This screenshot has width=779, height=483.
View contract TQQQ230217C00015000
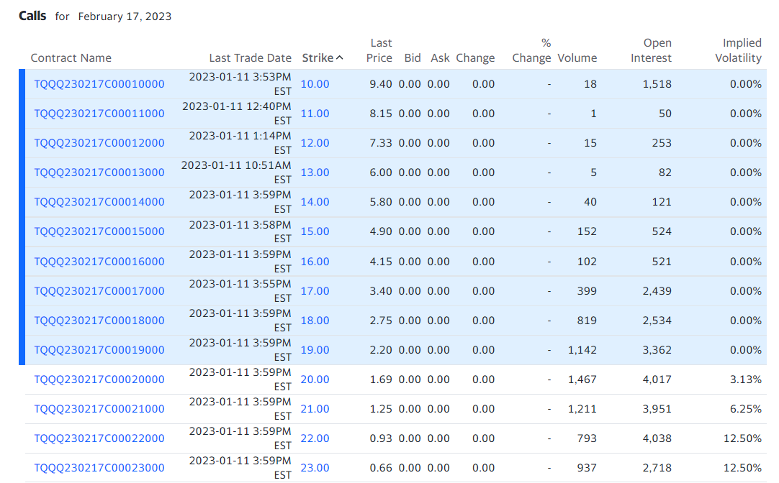(x=99, y=231)
